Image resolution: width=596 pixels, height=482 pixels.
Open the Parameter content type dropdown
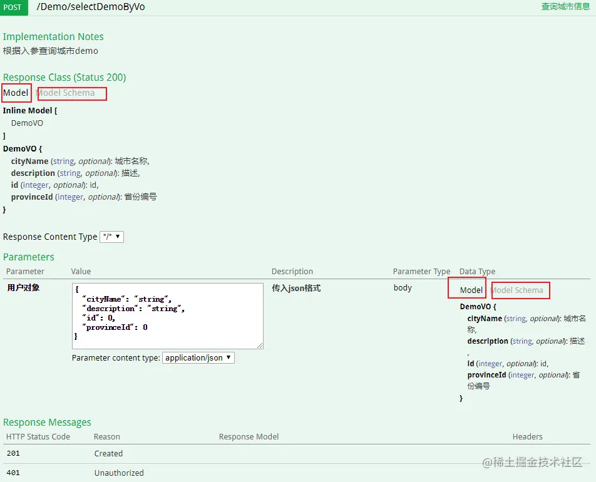[198, 357]
